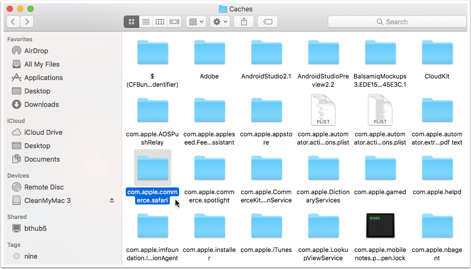
Task: Select the $(CFBun...dentifier) folder
Action: 152,53
